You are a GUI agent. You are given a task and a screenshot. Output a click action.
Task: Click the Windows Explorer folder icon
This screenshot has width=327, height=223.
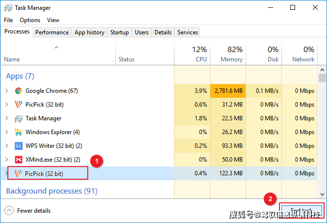point(19,132)
